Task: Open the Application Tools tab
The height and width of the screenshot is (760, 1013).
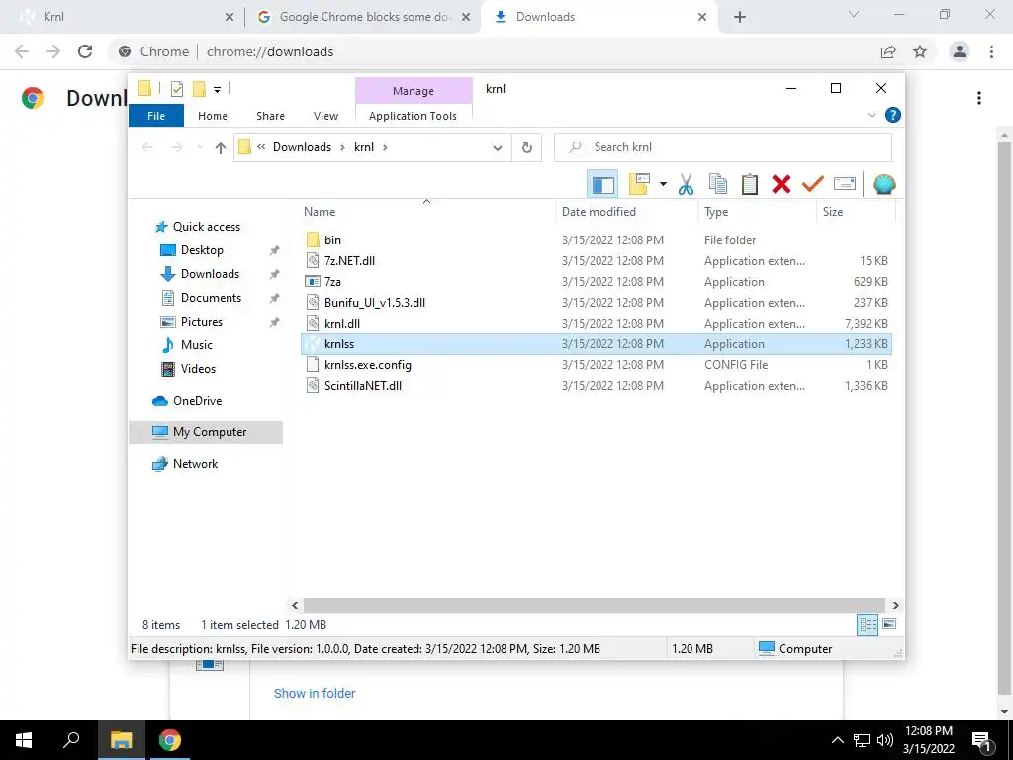Action: click(413, 116)
